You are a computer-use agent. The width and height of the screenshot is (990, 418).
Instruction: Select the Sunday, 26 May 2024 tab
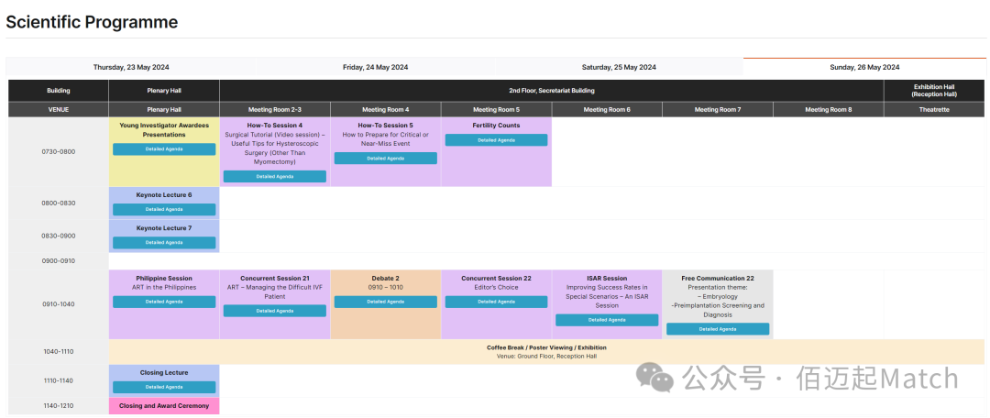[865, 67]
